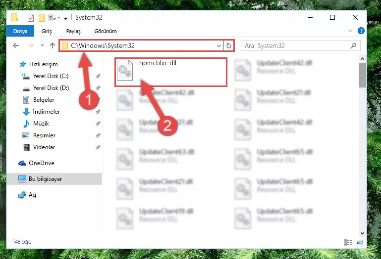
Task: Open recent locations dropdown arrow
Action: (42, 45)
